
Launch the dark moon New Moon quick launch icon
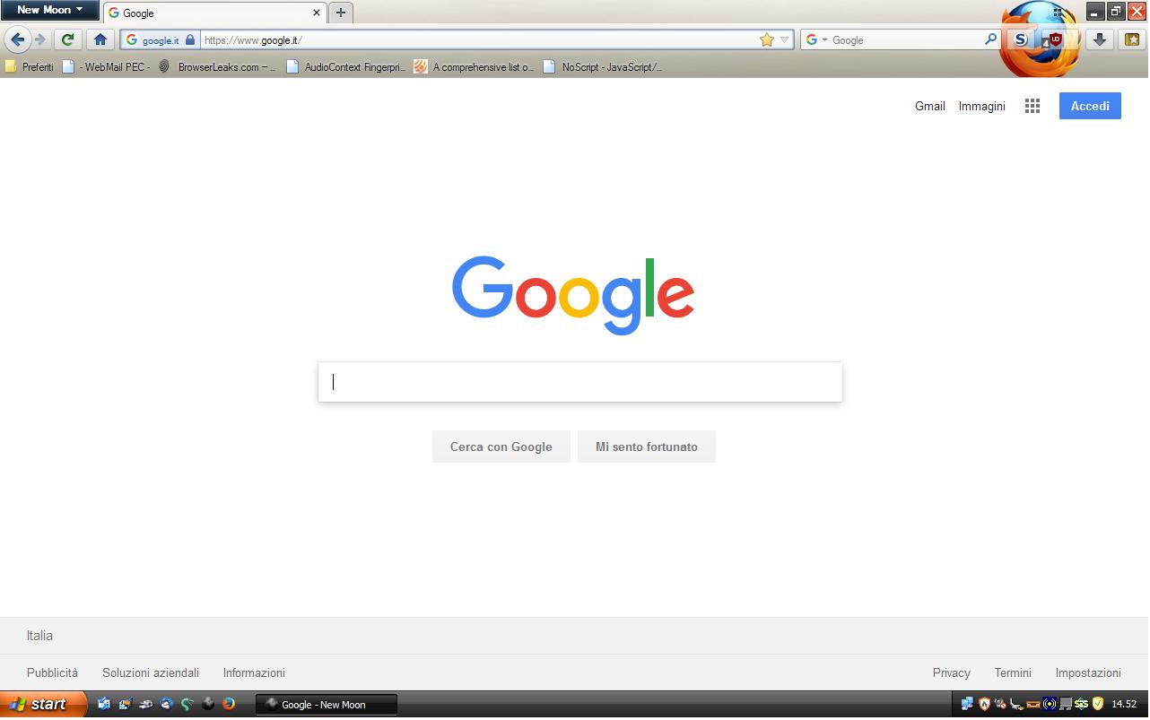(208, 705)
